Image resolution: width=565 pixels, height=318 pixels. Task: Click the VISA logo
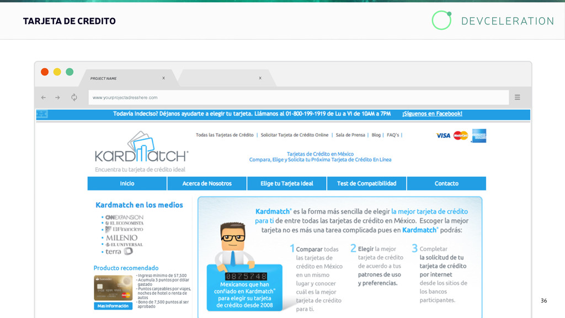point(443,136)
